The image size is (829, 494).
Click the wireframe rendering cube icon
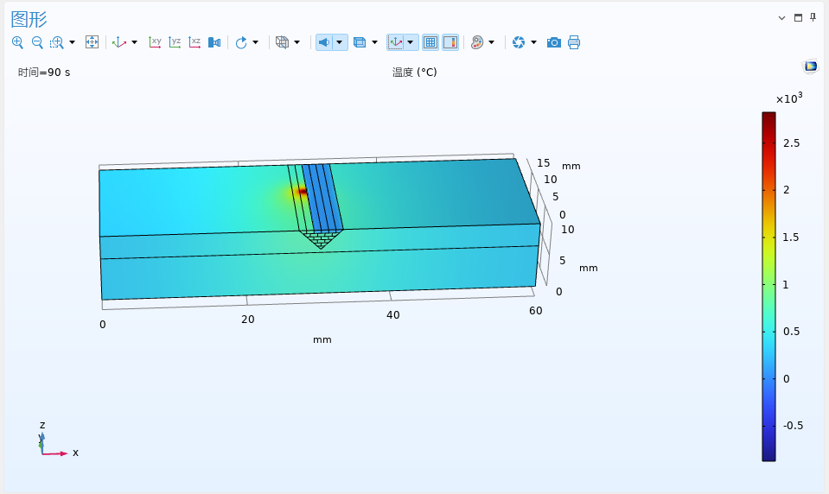tap(283, 42)
